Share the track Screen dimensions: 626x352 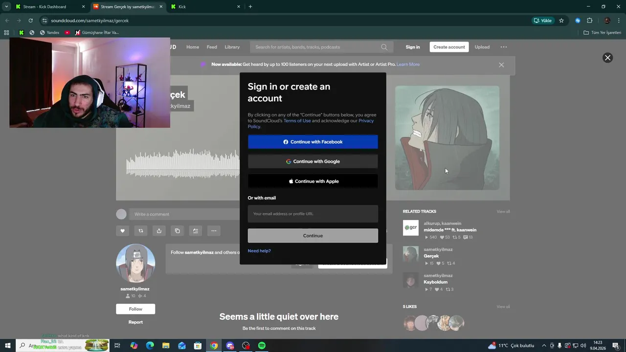tap(159, 231)
